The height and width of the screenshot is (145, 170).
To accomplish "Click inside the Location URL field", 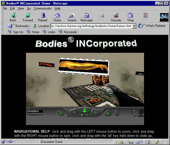I will coord(91,26).
